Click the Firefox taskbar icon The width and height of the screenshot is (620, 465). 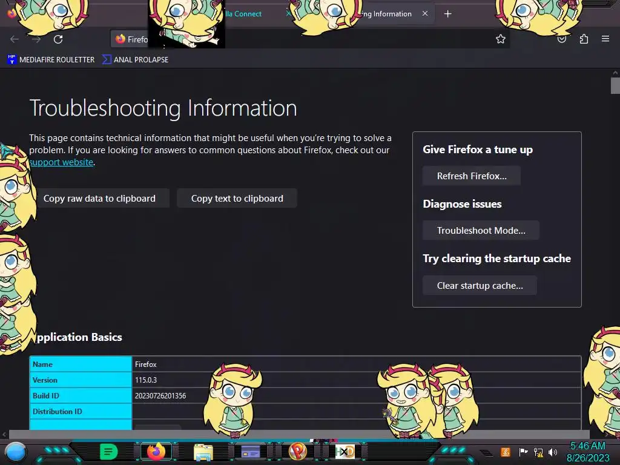point(156,452)
